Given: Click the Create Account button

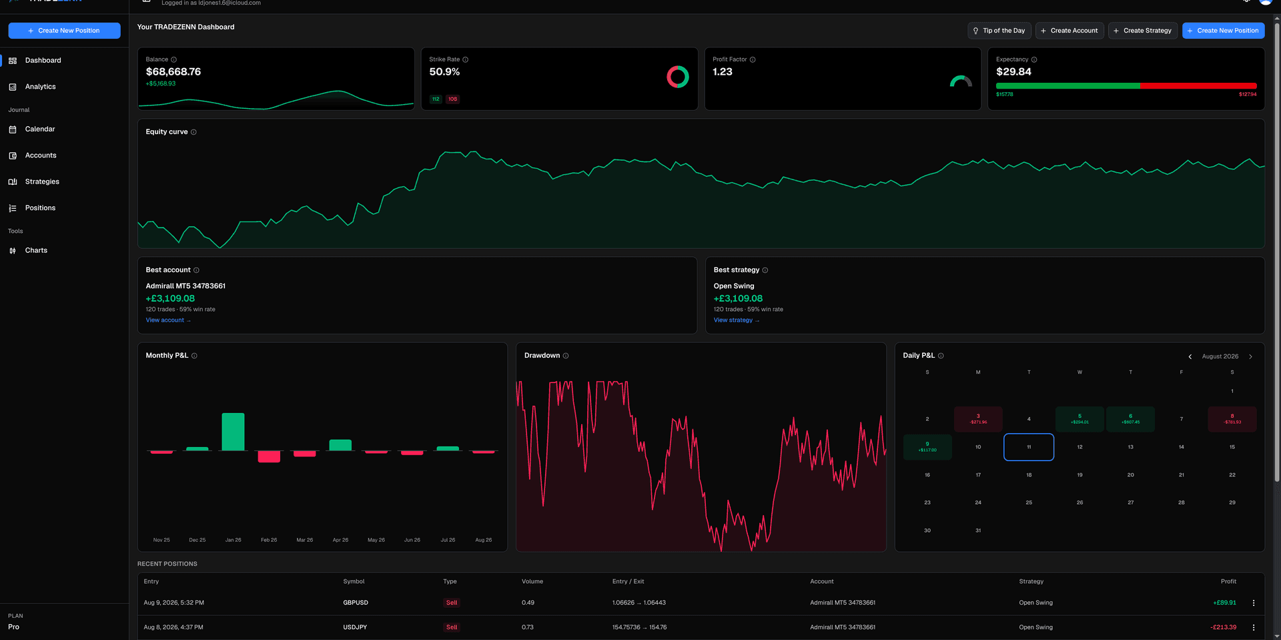Looking at the screenshot, I should click(x=1069, y=31).
